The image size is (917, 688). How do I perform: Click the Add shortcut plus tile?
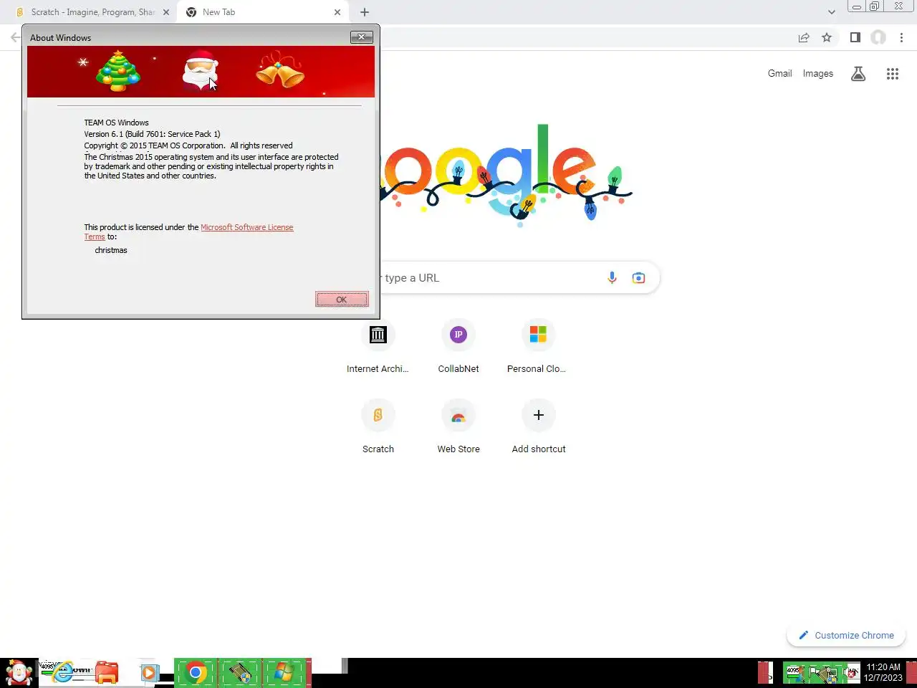point(539,428)
